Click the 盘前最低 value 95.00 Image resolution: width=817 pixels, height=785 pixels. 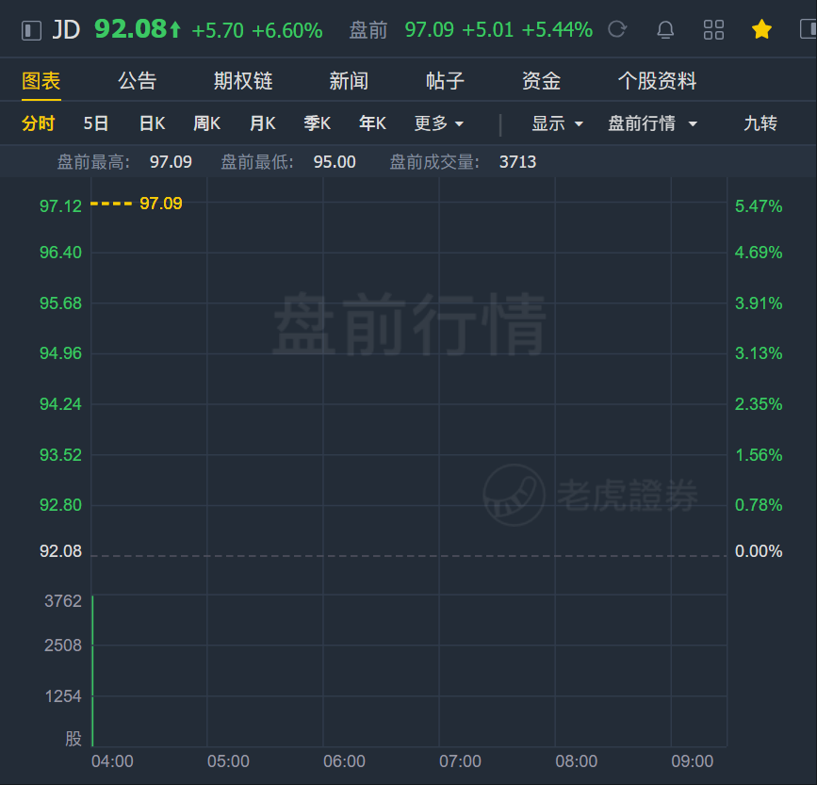pos(335,162)
